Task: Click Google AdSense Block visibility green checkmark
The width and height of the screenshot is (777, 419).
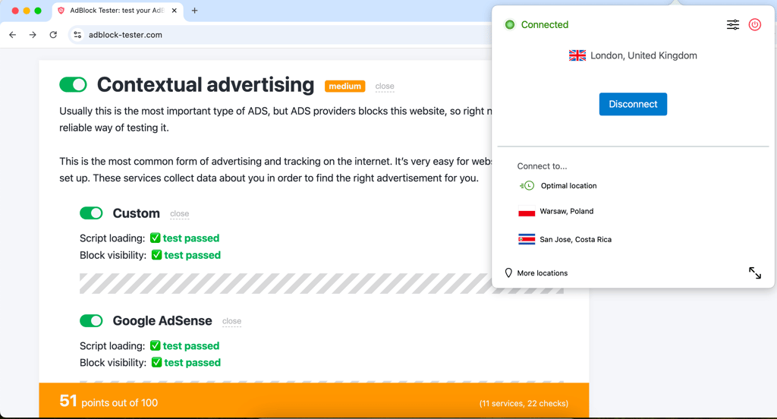Action: 156,363
